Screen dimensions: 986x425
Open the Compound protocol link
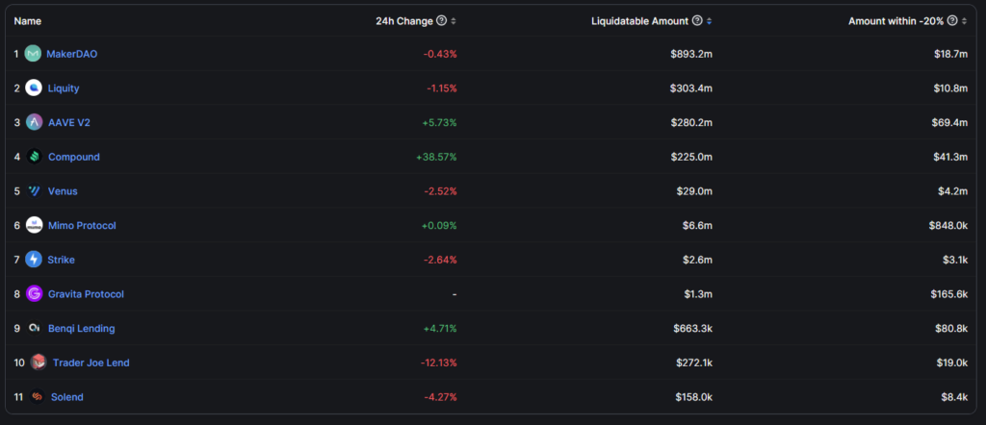[x=74, y=157]
